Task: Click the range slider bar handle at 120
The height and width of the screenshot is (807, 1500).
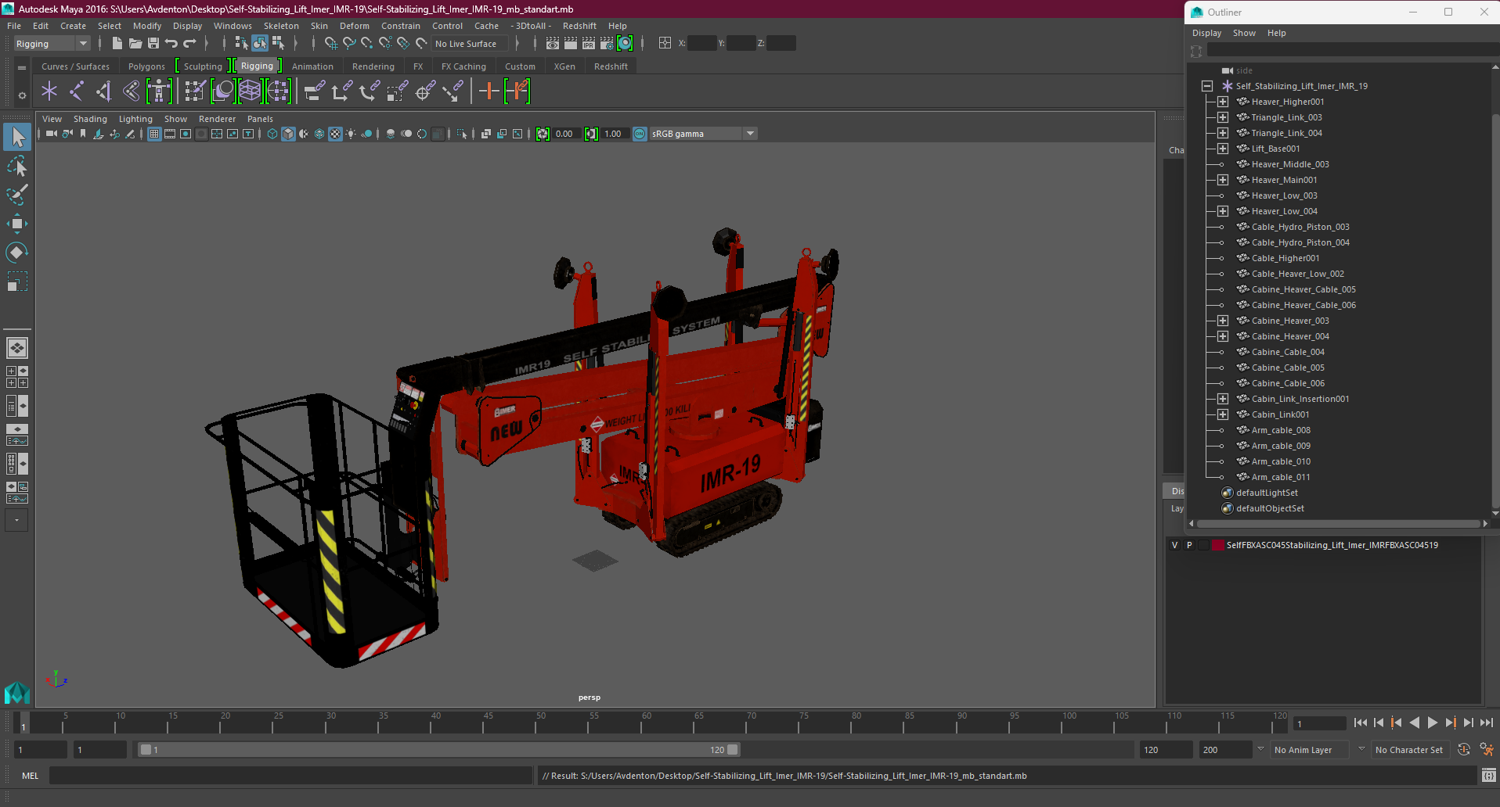Action: pos(733,749)
